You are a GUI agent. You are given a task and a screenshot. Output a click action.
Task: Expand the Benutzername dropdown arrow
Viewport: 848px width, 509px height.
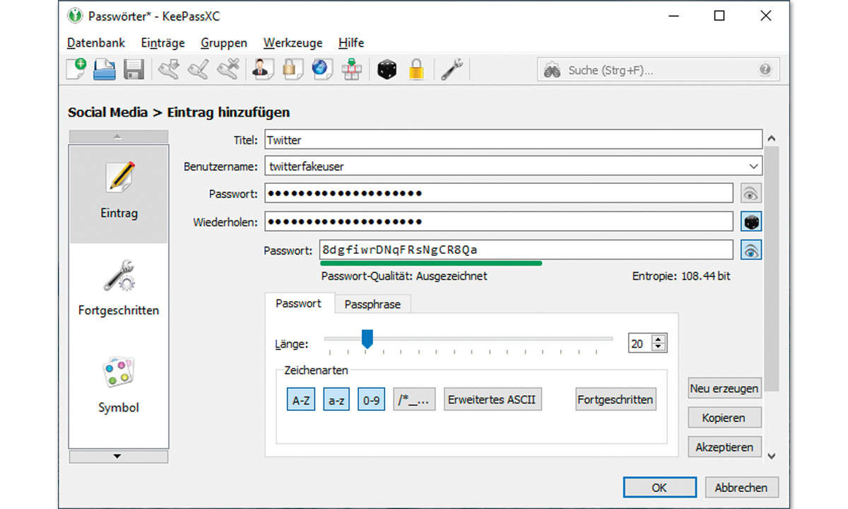753,166
